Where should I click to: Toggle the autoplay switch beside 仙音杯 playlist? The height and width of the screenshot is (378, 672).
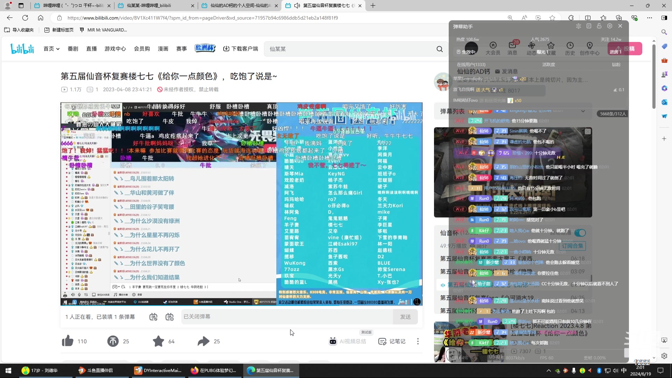click(x=580, y=233)
